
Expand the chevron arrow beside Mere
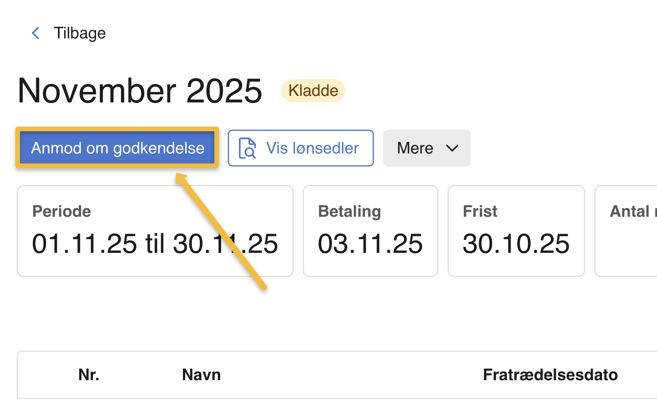pos(452,148)
